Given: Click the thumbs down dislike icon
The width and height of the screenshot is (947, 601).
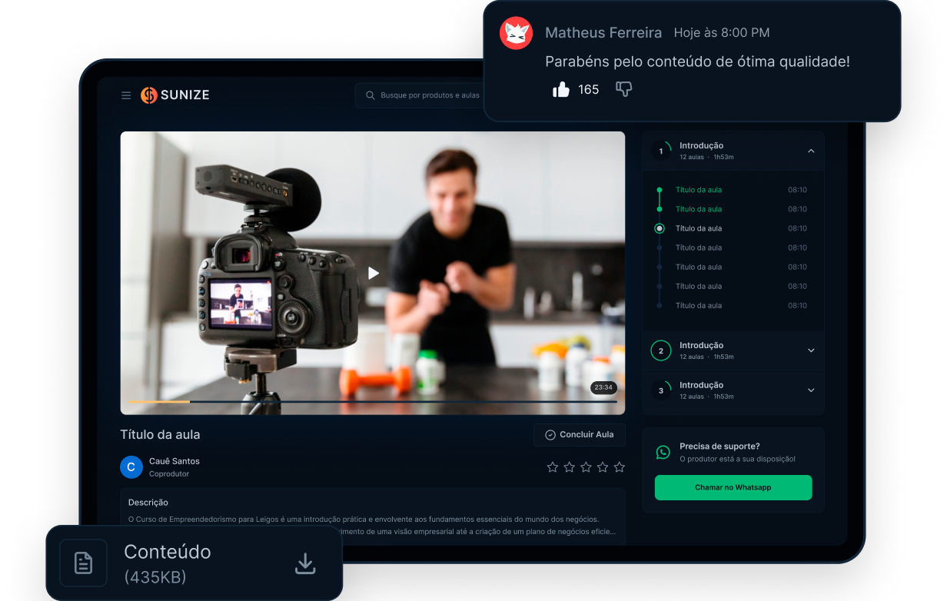Looking at the screenshot, I should pyautogui.click(x=623, y=90).
